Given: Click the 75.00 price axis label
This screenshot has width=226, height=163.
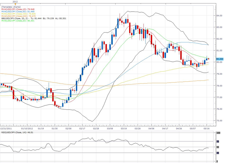Looking at the screenshot, I should pyautogui.click(x=219, y=121).
